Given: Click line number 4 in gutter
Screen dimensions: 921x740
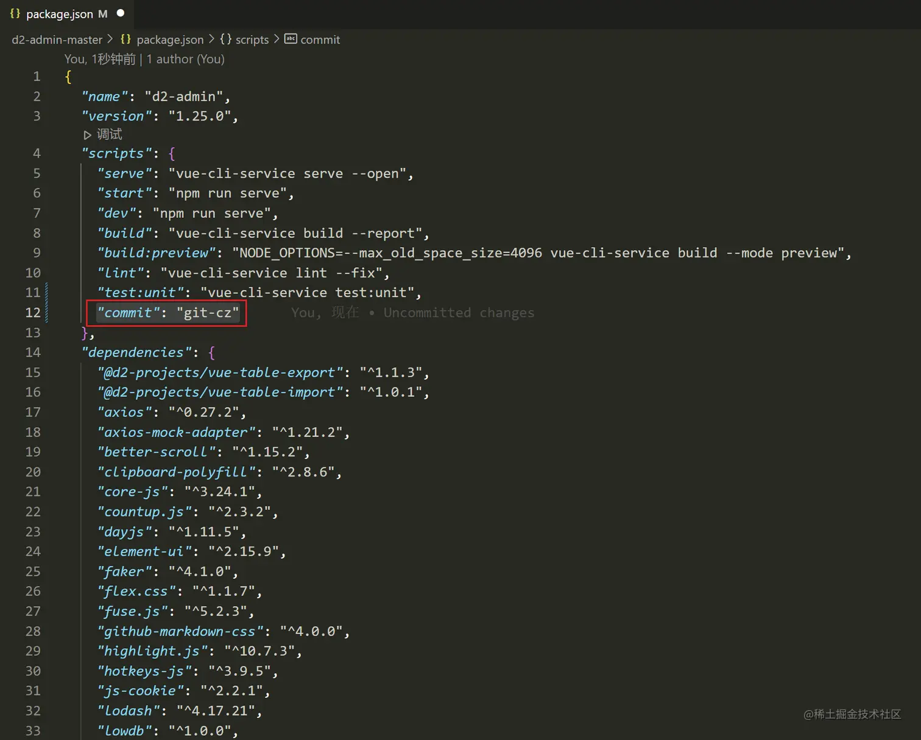Looking at the screenshot, I should coord(37,153).
